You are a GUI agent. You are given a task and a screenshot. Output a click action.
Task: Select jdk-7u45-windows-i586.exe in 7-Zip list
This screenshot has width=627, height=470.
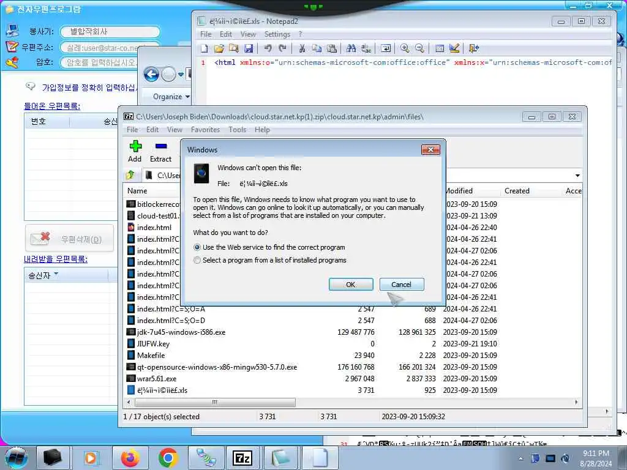(181, 332)
